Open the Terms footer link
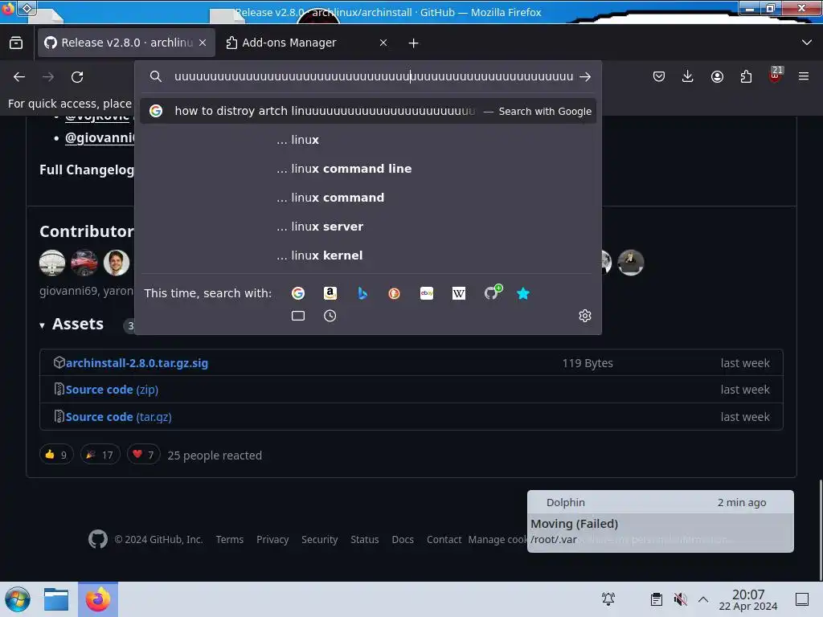The width and height of the screenshot is (823, 617). click(x=229, y=539)
